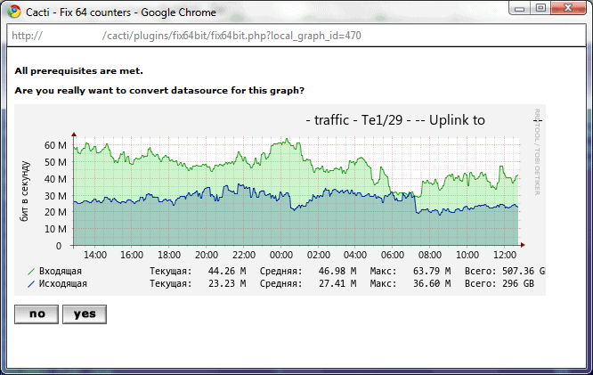
Task: Click the '60 M' y-axis label
Action: tap(55, 145)
